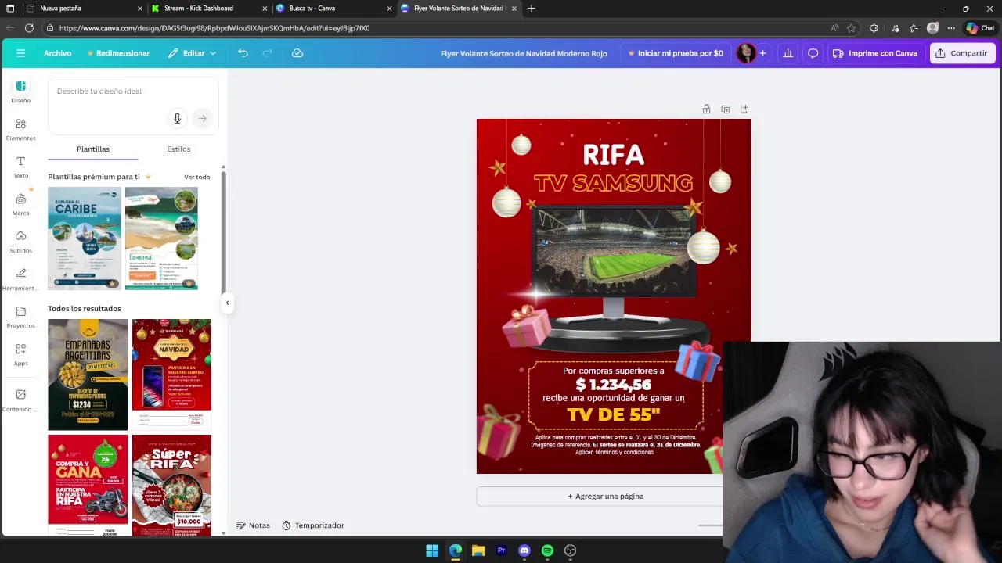Duplicate the page with copy icon
Screen dimensions: 1002x563
725,109
